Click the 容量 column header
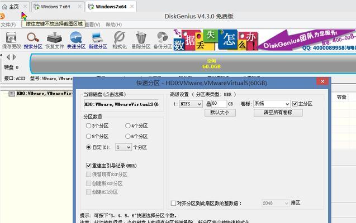356x223 pixels. (341, 97)
